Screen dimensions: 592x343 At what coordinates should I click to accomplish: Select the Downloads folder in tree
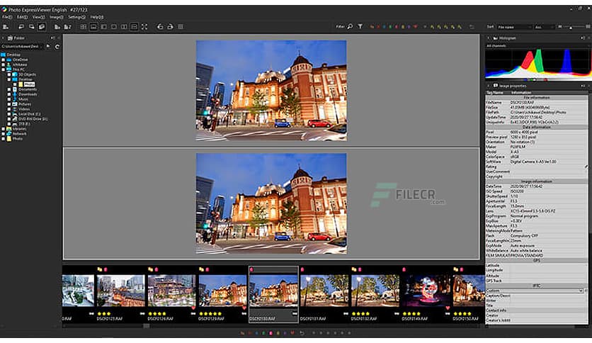tap(28, 94)
